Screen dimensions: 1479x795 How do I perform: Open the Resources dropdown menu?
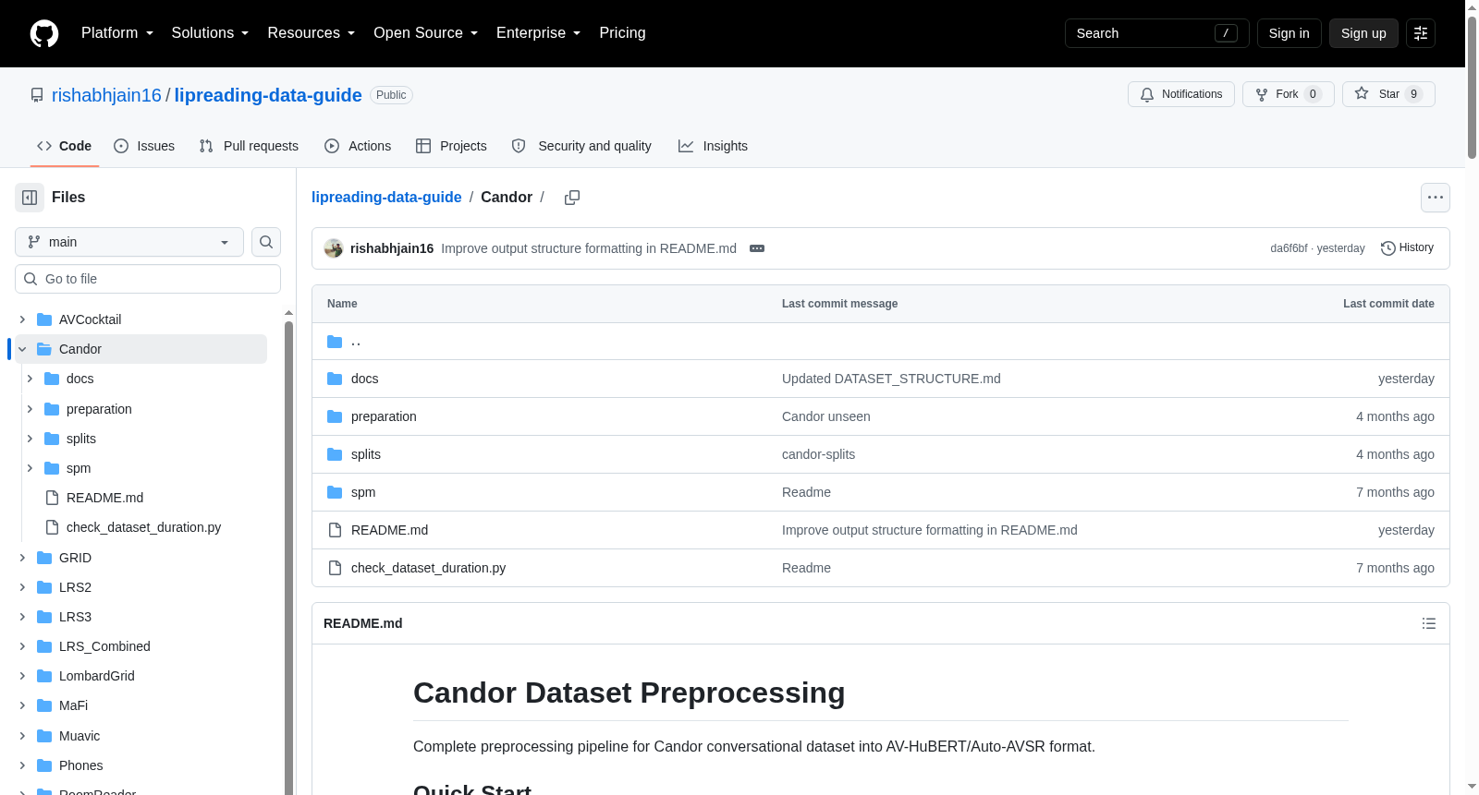312,33
